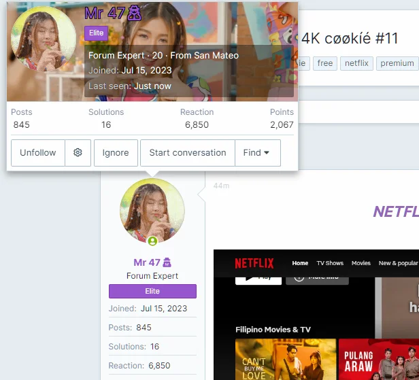Click online status indicator on avatar

point(152,241)
